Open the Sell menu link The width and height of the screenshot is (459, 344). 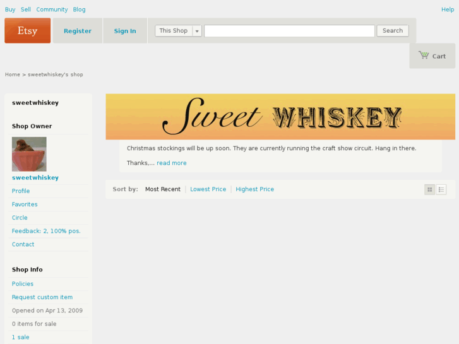point(25,9)
